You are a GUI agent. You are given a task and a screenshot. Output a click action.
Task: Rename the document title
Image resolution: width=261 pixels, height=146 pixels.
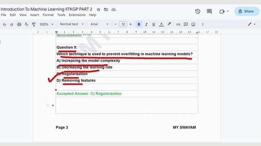46,9
